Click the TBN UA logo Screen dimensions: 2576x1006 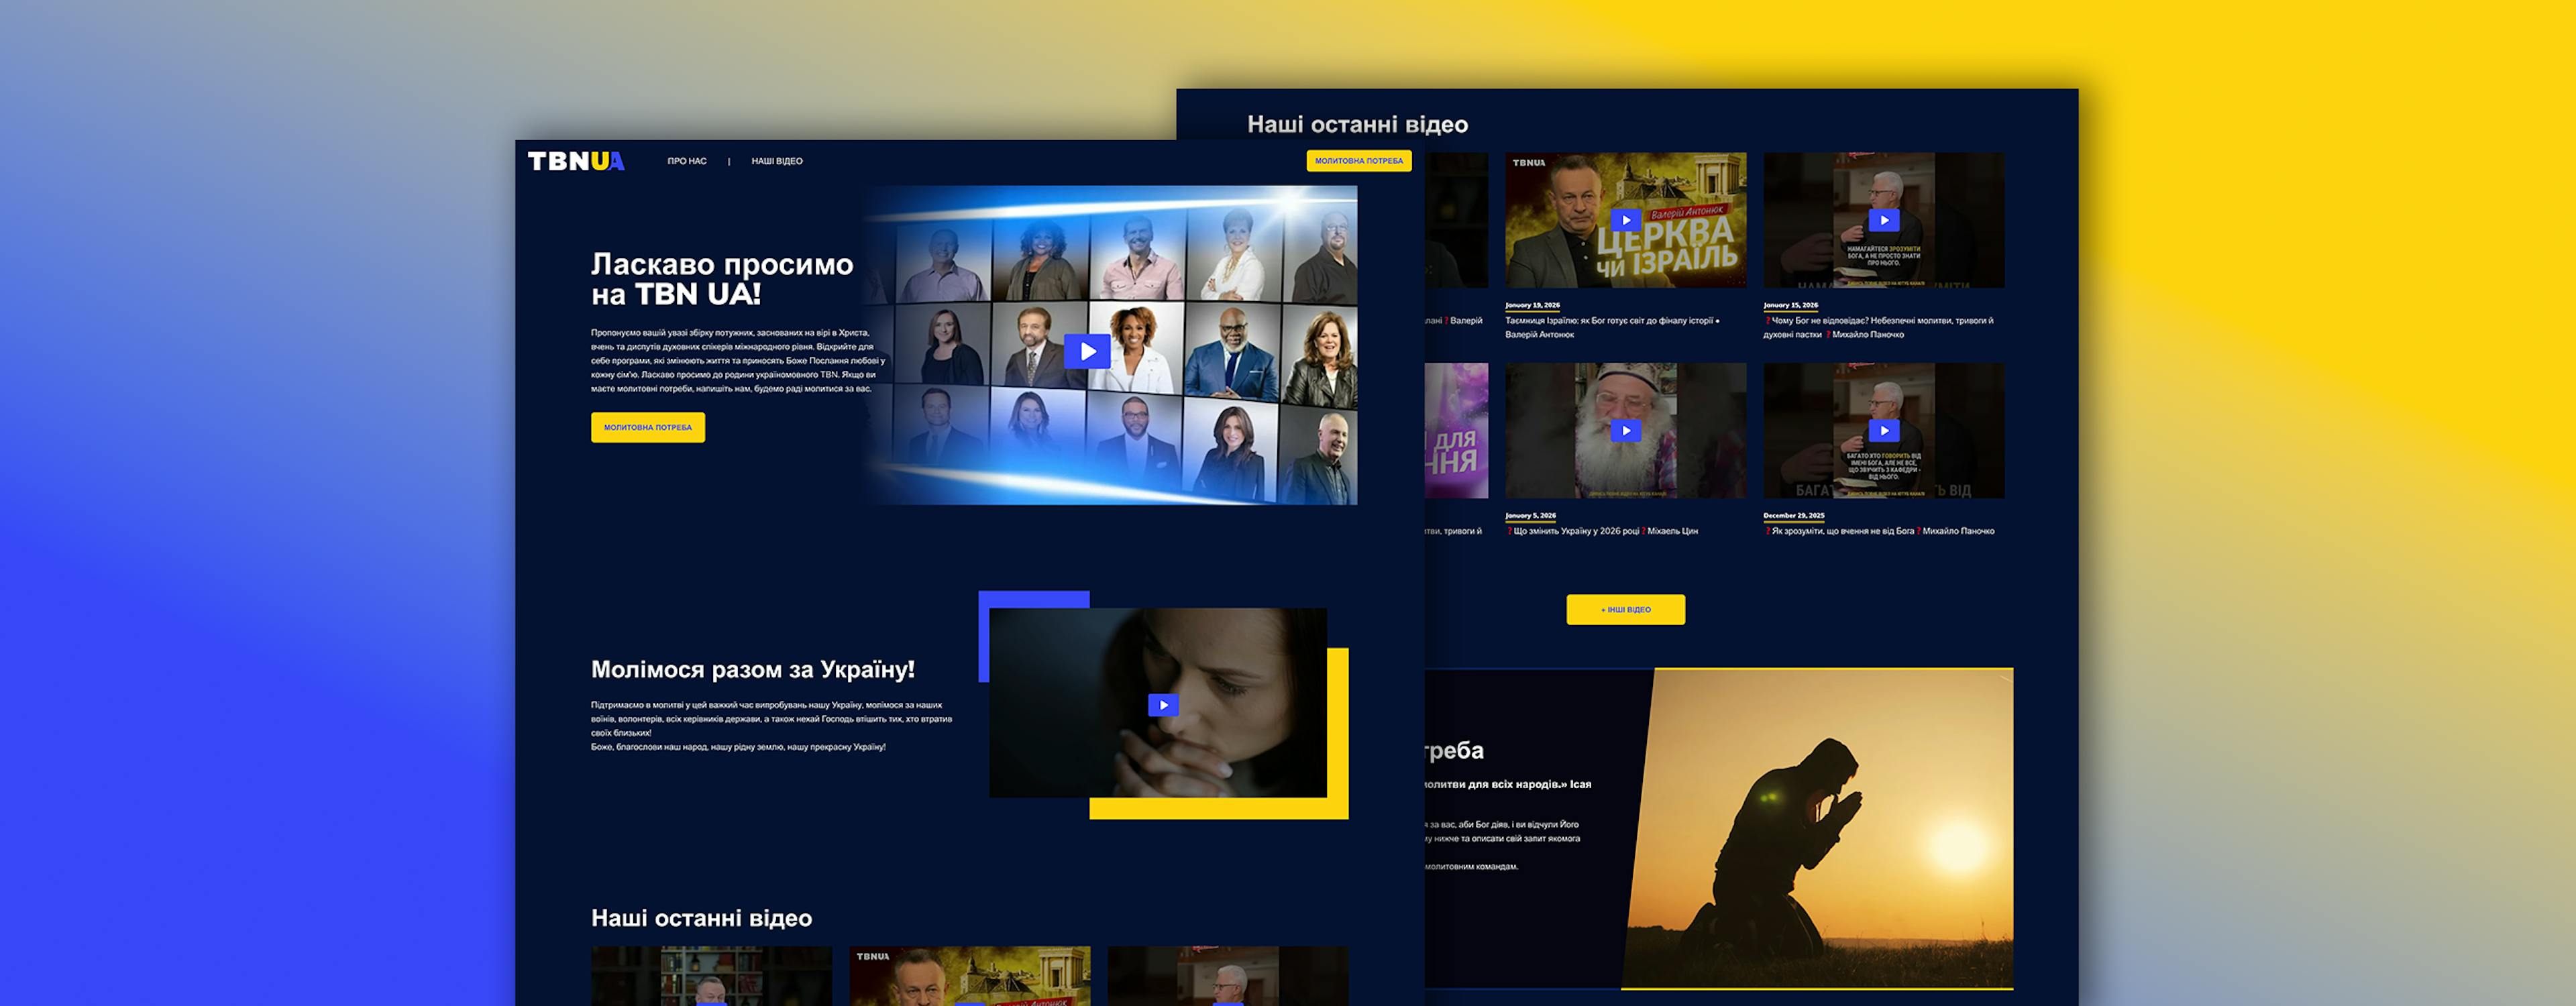[576, 161]
